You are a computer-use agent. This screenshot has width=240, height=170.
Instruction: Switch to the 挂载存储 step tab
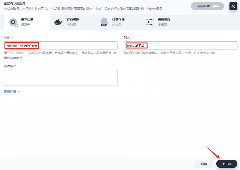click(118, 22)
